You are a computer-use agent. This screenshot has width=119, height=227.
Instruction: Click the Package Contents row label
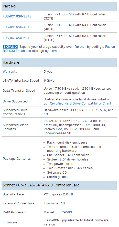17,158
